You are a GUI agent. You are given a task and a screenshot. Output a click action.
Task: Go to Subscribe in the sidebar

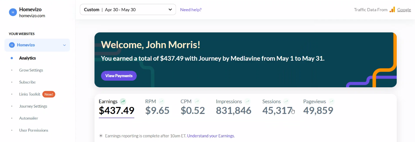click(x=27, y=82)
